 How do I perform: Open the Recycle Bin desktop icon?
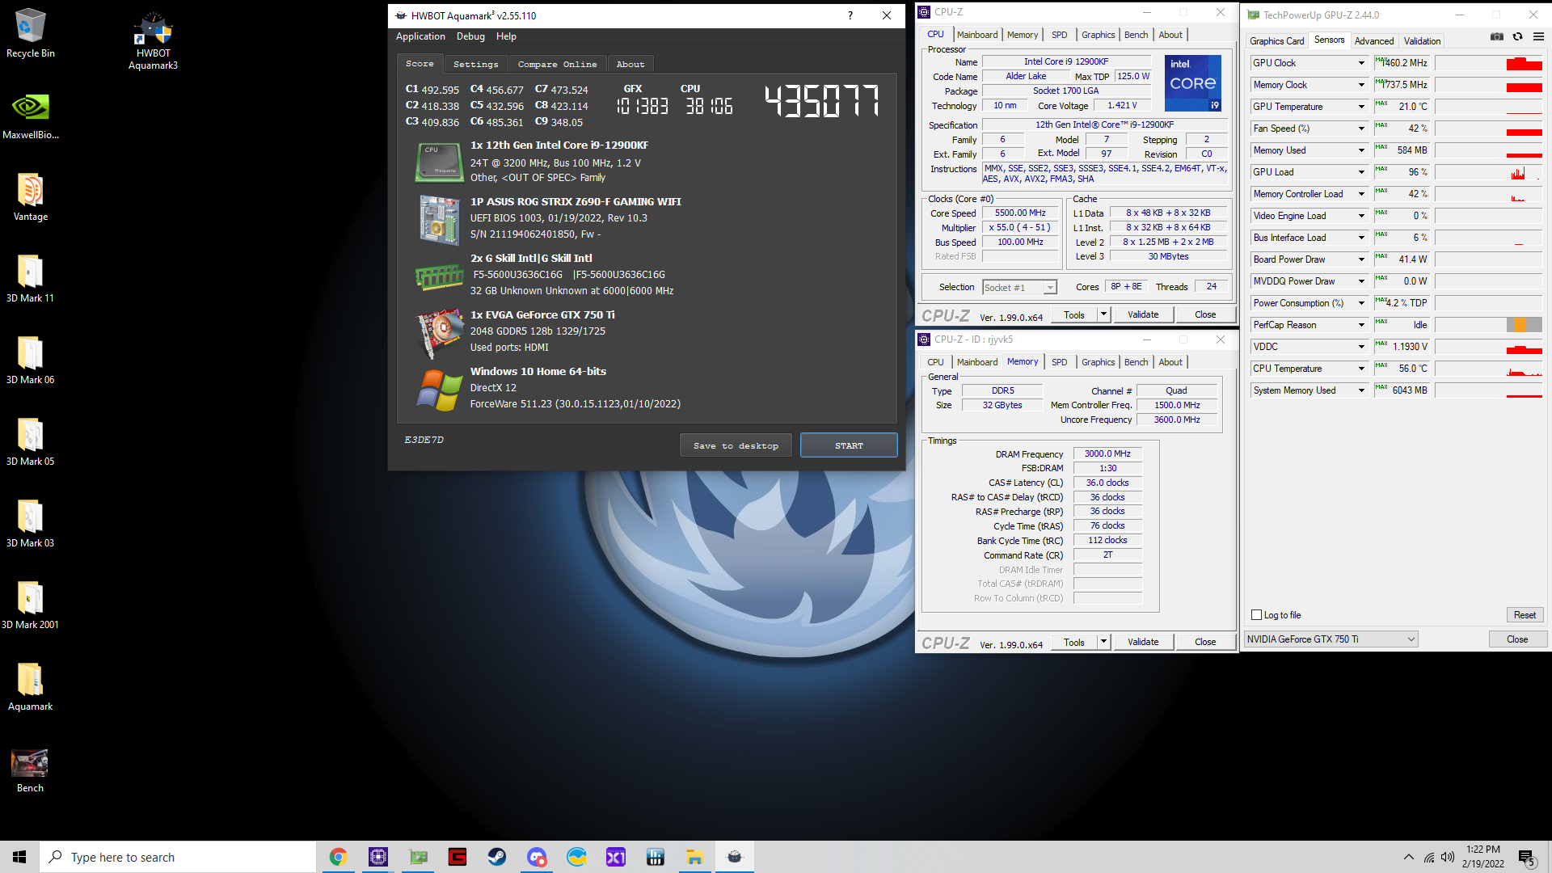click(x=30, y=34)
